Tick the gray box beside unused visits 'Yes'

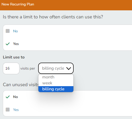[8, 109]
